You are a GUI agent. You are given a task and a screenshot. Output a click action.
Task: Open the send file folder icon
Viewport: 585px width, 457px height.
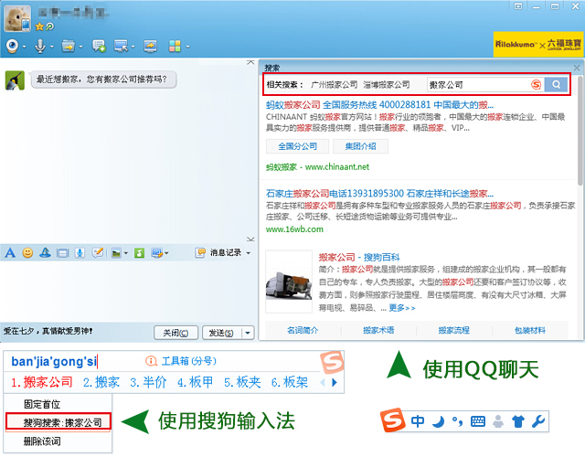pos(69,47)
